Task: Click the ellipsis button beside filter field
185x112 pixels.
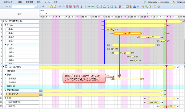Action: 36,6
